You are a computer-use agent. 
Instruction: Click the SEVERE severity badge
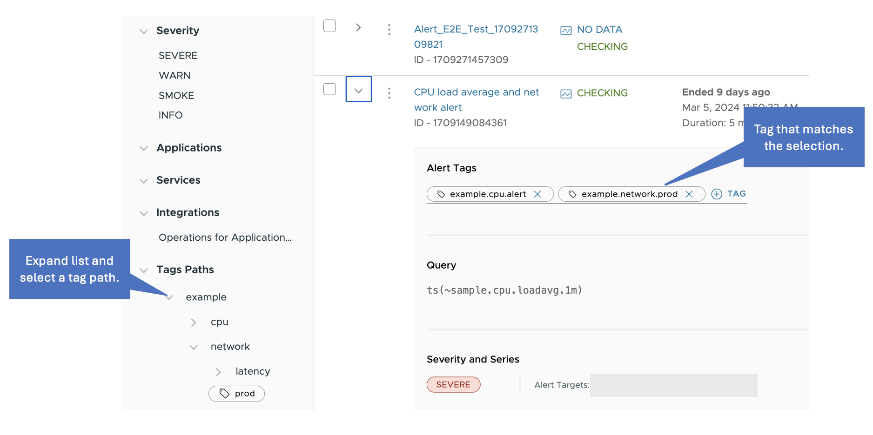point(453,385)
